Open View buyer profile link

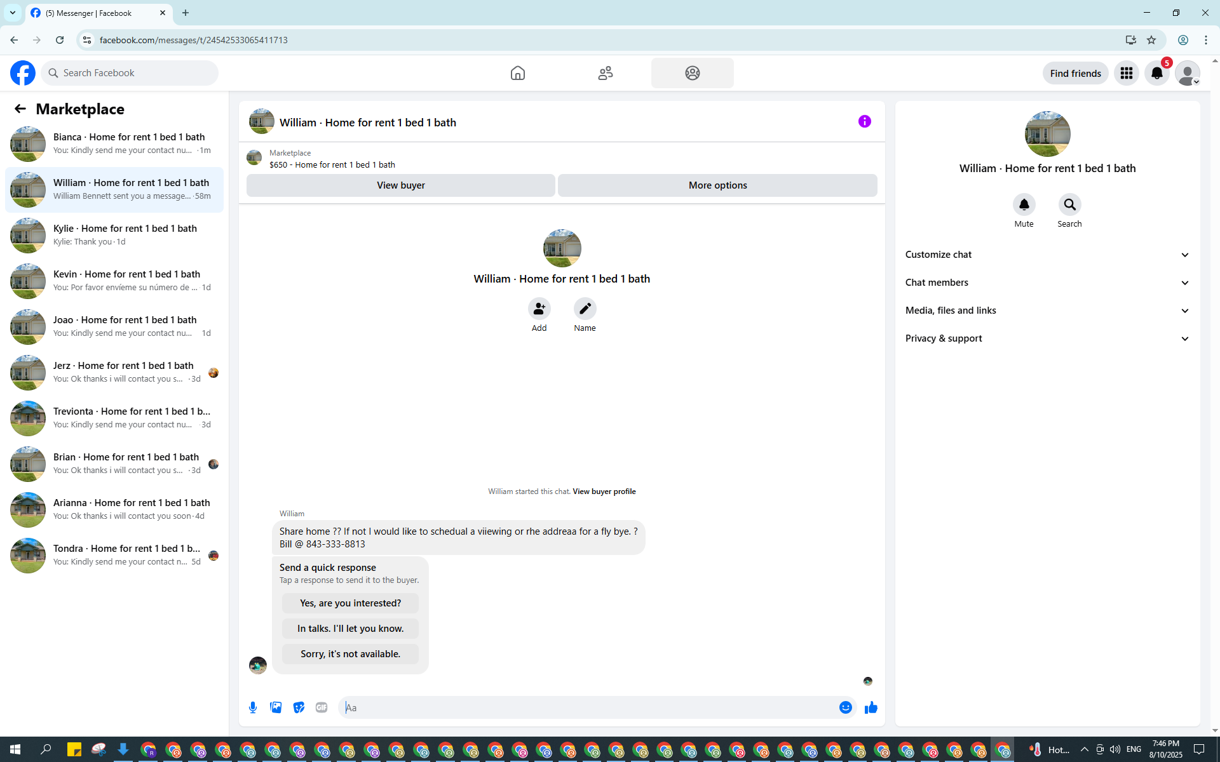point(604,491)
